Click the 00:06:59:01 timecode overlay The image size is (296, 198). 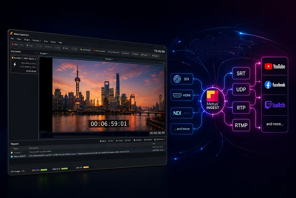[x=109, y=124]
